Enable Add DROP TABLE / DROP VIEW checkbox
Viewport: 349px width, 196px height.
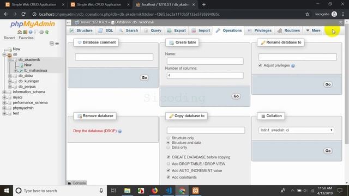tap(169, 164)
